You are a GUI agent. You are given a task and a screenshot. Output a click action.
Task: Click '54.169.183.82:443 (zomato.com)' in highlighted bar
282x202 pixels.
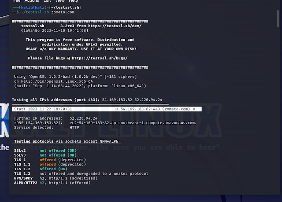155,109
